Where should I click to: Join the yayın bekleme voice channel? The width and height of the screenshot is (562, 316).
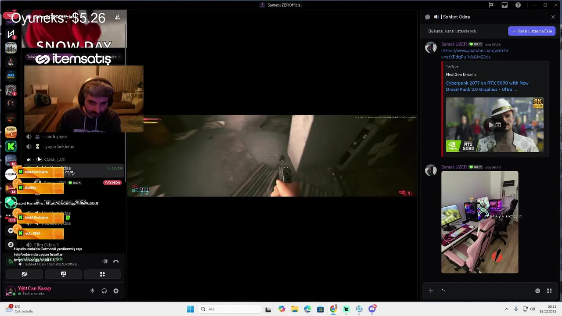[x=60, y=147]
